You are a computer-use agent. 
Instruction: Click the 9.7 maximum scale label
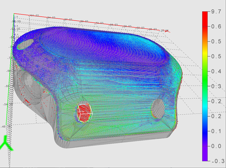[216, 11]
